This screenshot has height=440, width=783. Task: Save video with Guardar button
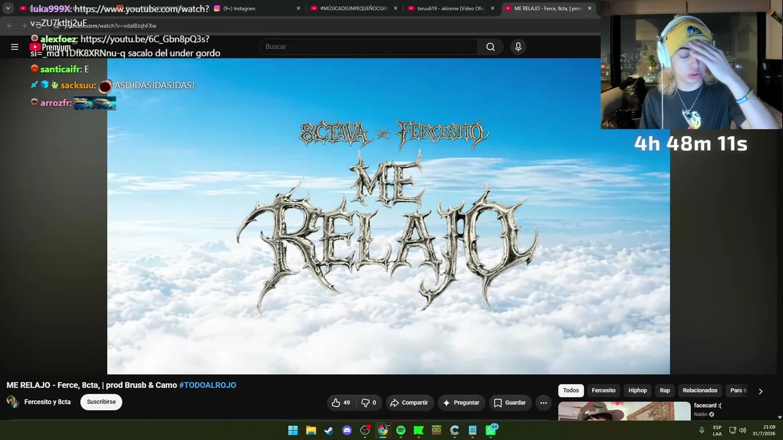(x=510, y=403)
